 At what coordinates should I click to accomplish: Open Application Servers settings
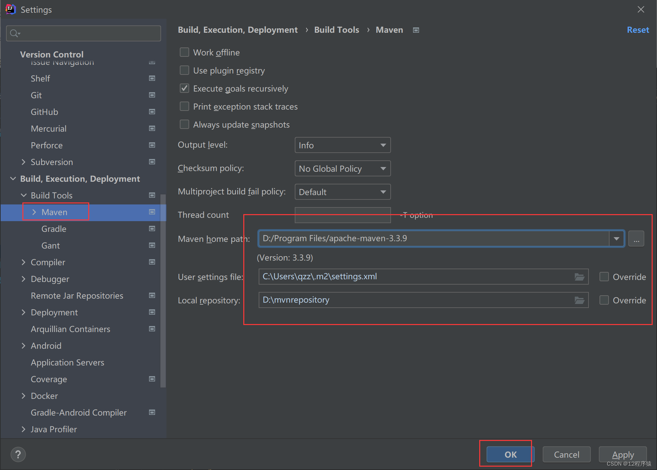tap(68, 362)
